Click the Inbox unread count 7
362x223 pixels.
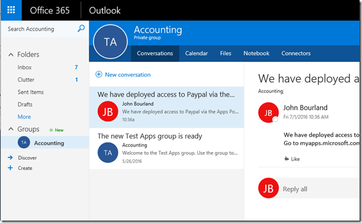coord(76,67)
